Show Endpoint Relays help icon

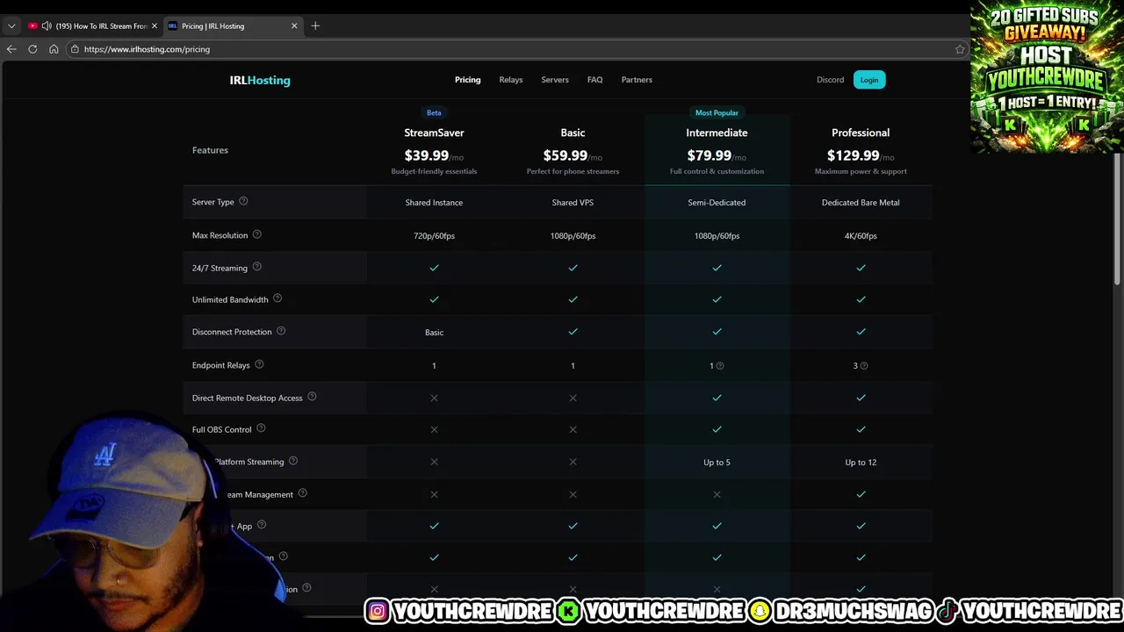click(x=259, y=364)
